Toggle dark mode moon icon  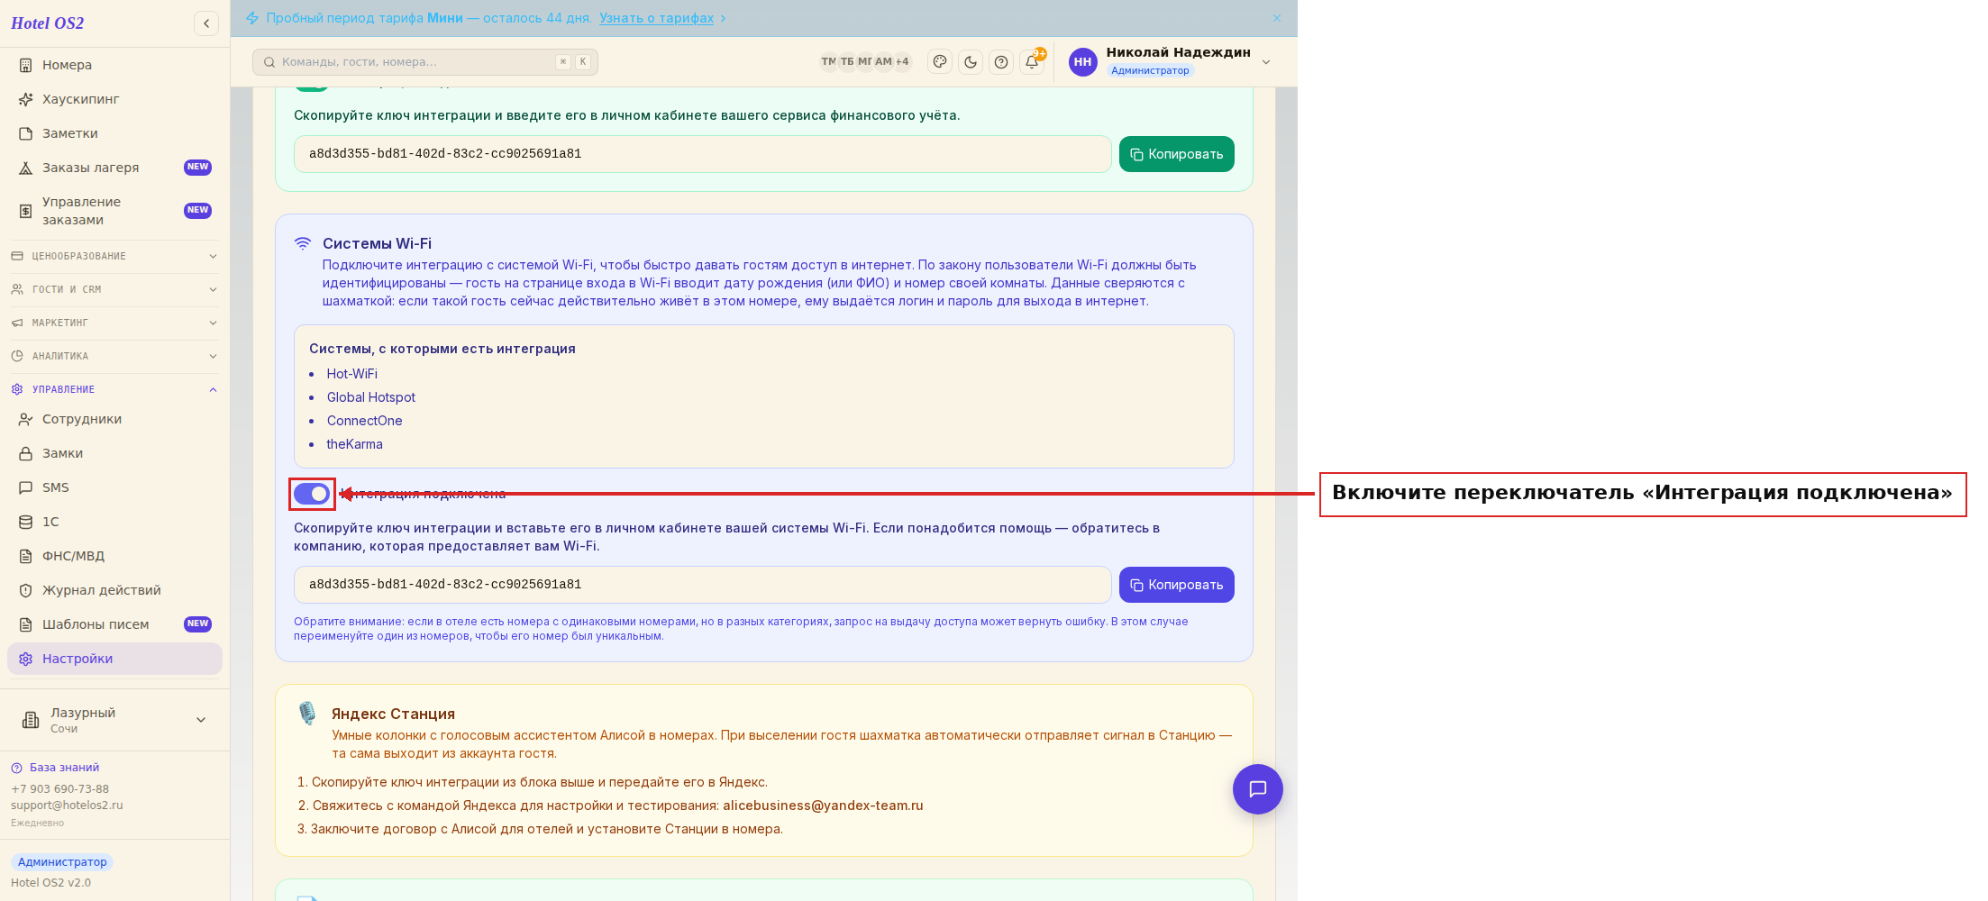point(971,62)
